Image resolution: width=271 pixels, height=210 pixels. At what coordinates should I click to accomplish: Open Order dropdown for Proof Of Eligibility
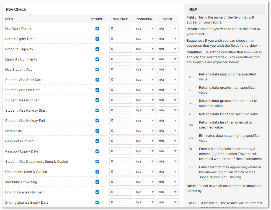[168, 49]
